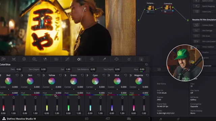Image resolution: width=216 pixels, height=121 pixels.
Task: Click the node graph output connector
Action: (188, 20)
